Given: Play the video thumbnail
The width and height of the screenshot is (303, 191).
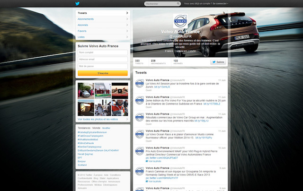Looking at the screenshot, I should tap(120, 91).
